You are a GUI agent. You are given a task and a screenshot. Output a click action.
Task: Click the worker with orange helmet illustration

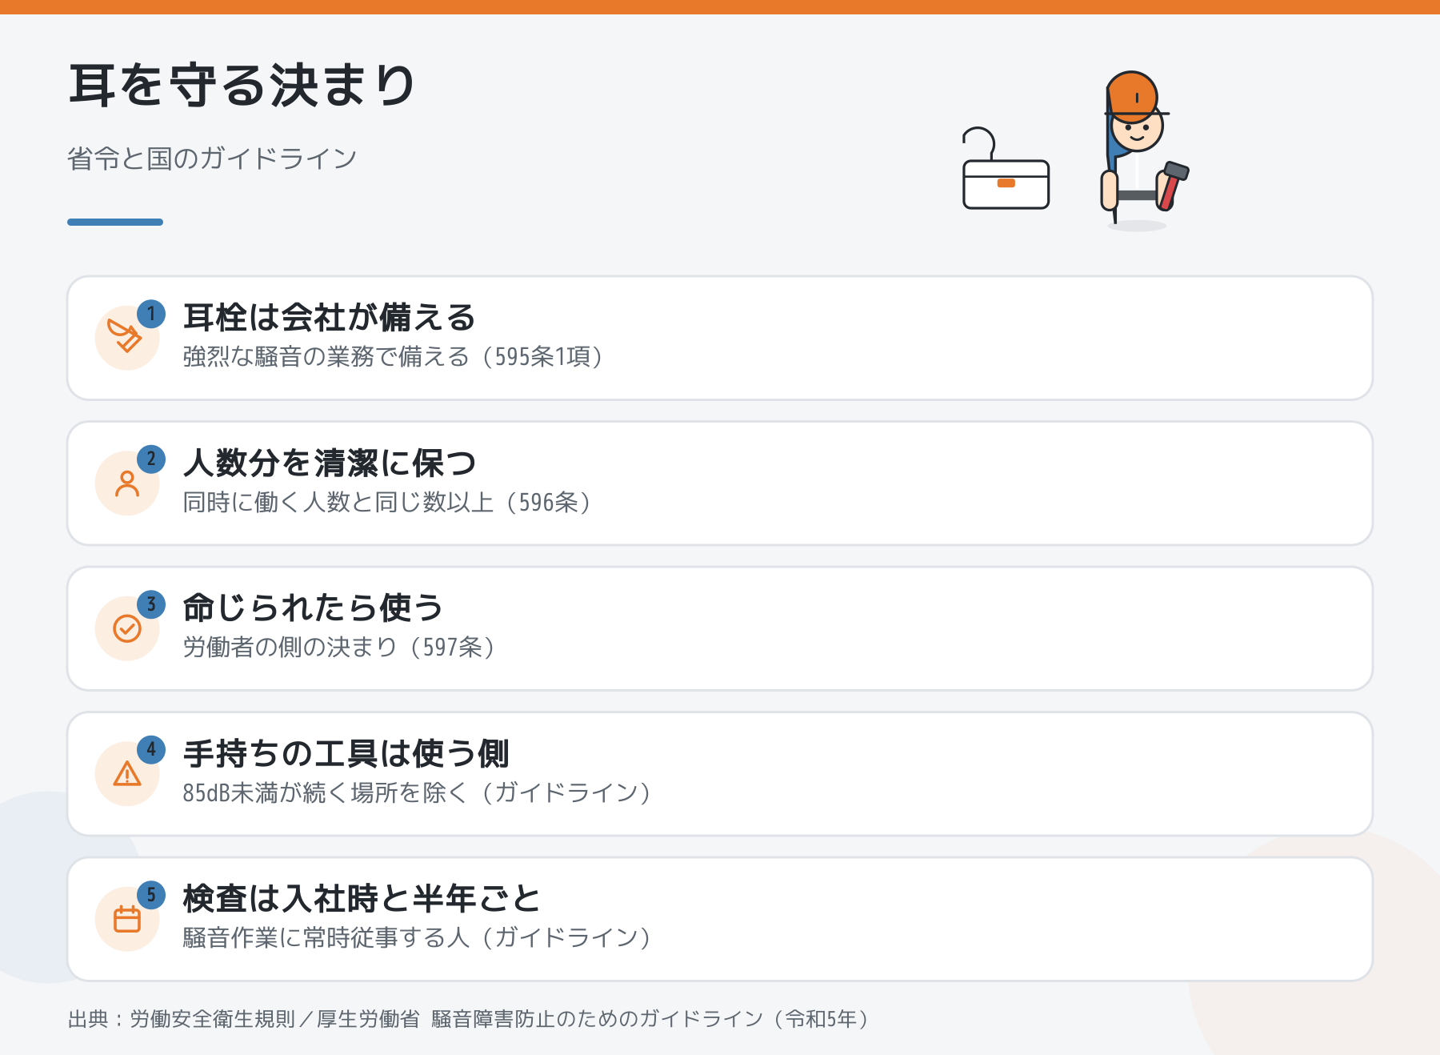tap(1144, 150)
